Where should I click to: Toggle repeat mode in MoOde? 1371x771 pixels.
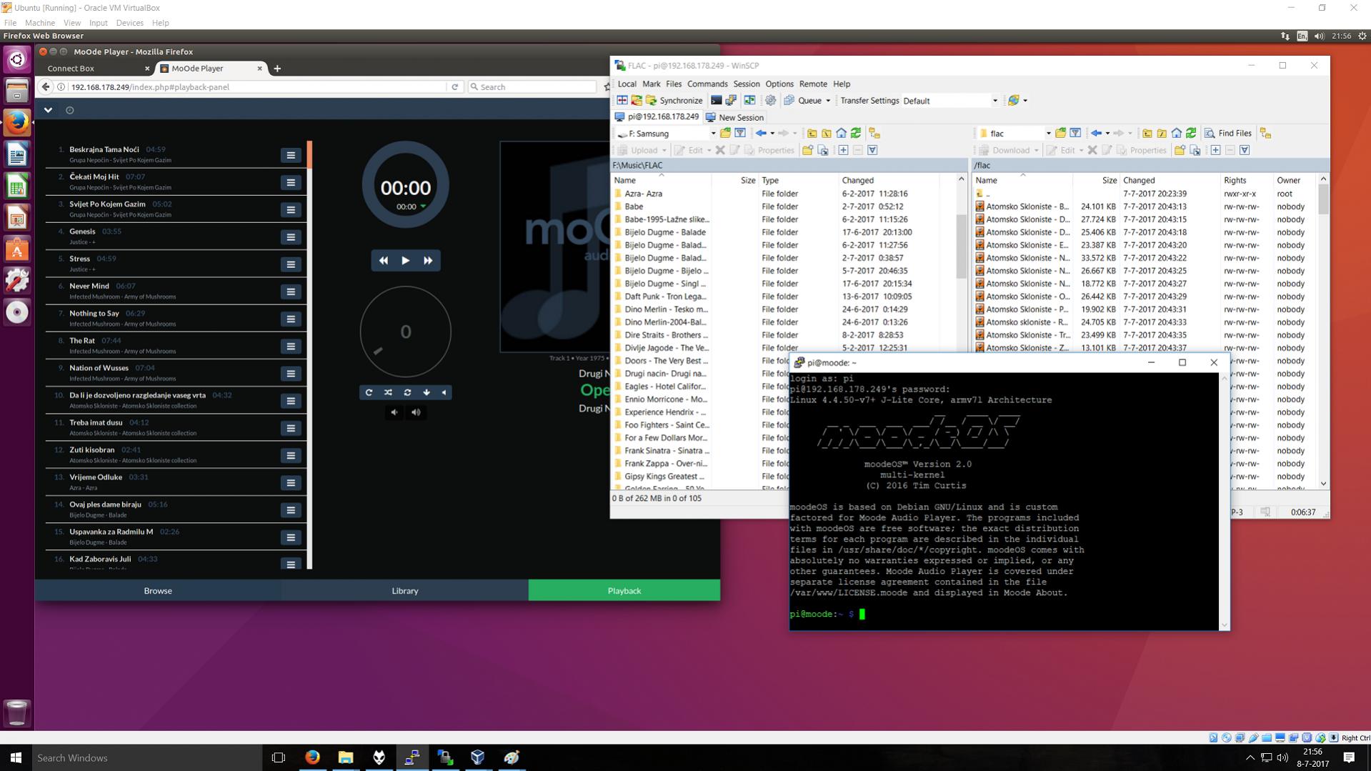[407, 392]
